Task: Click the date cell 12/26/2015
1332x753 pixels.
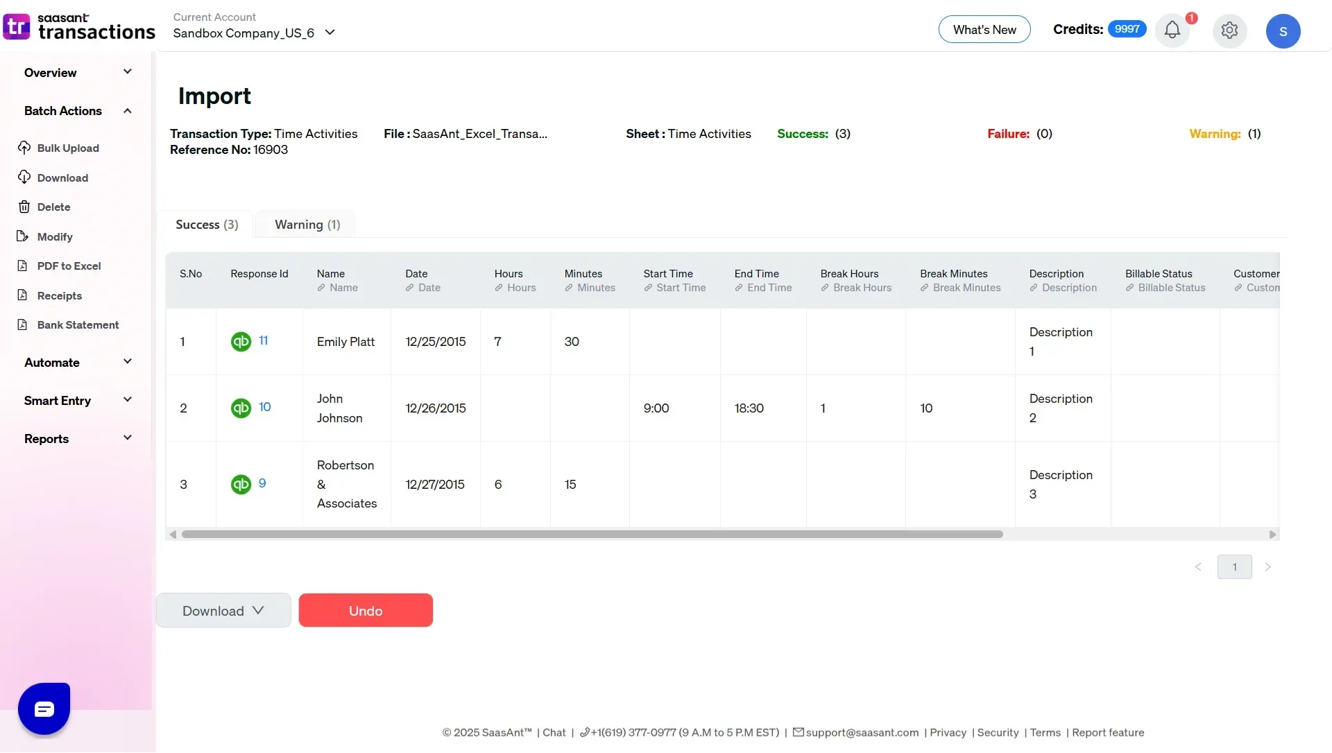Action: coord(436,408)
